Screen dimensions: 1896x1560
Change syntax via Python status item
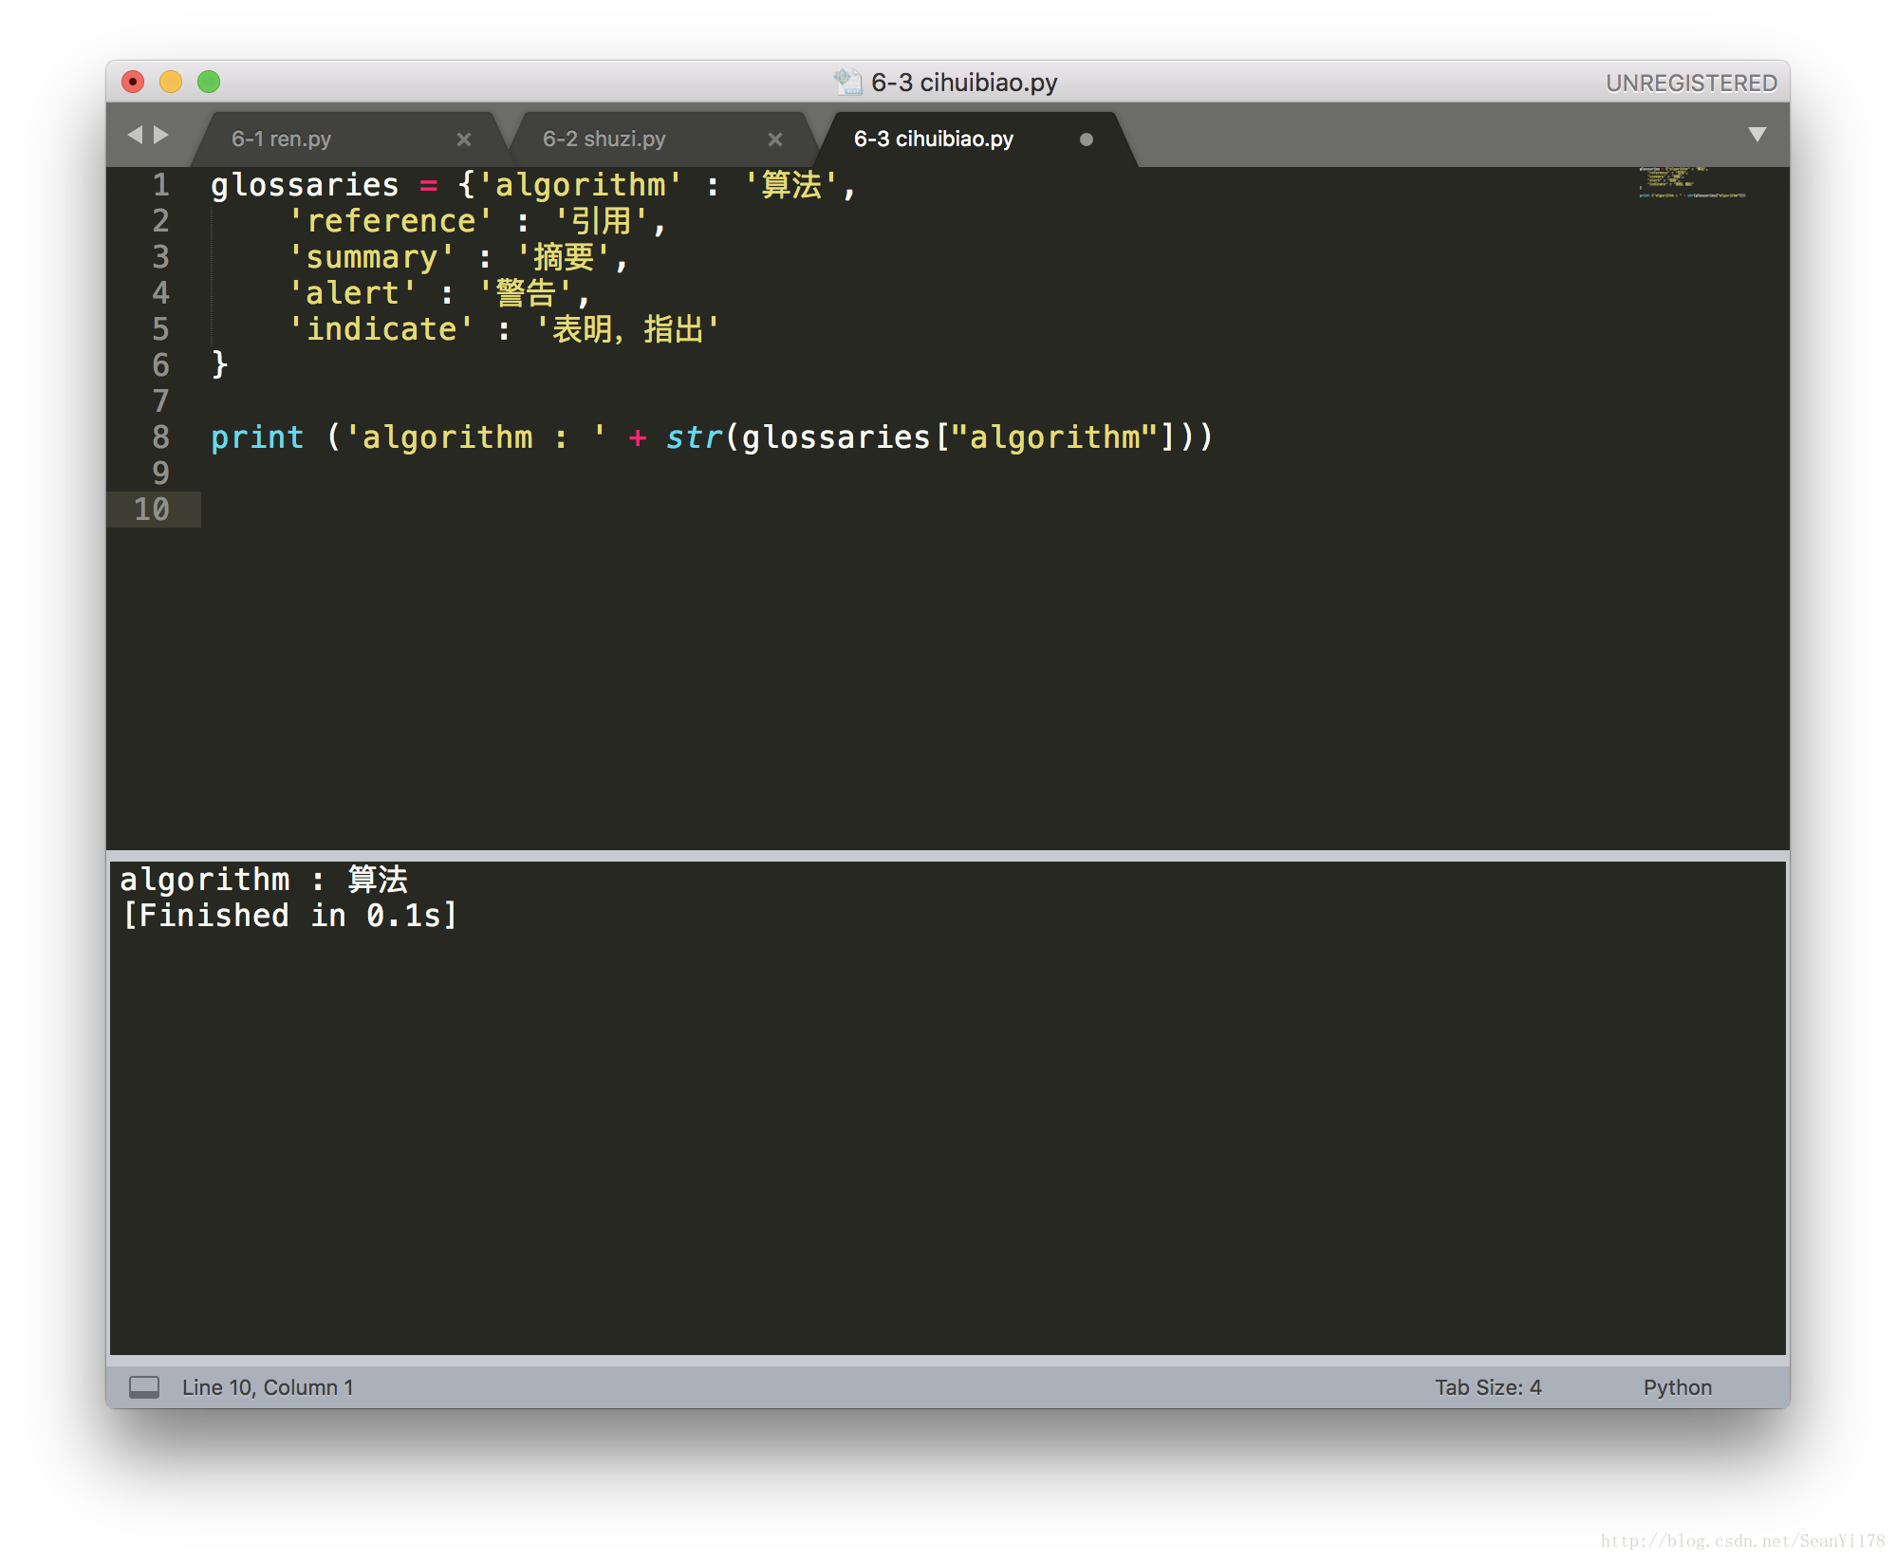click(1677, 1387)
